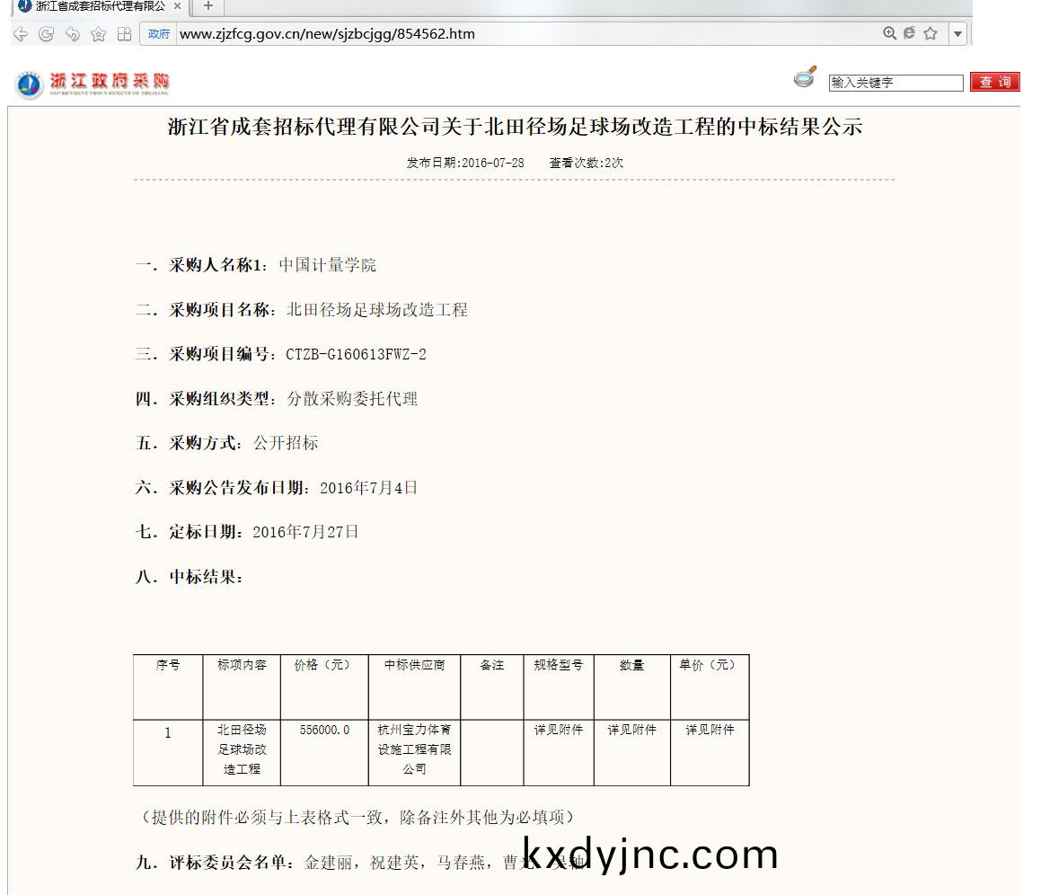Switch browser engine via IE icon

click(x=909, y=33)
